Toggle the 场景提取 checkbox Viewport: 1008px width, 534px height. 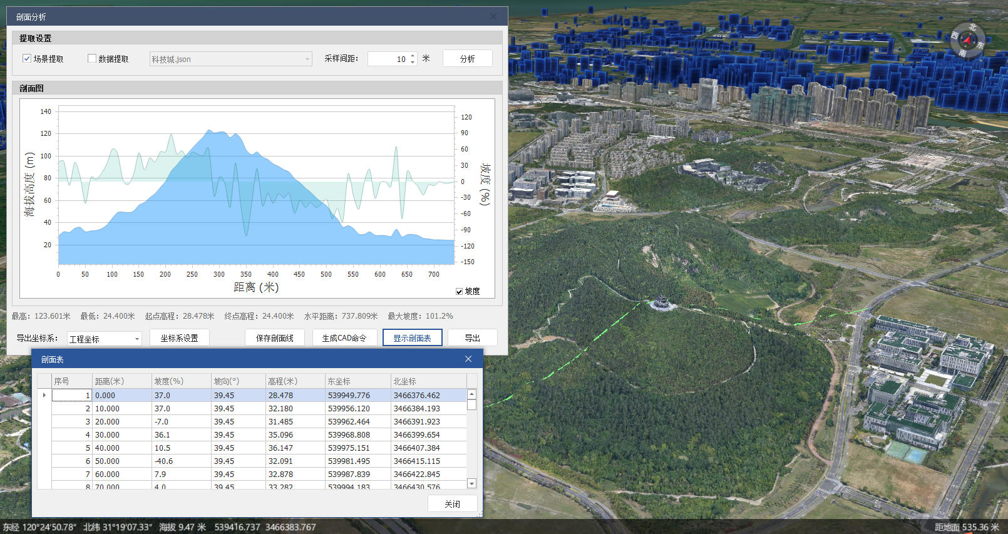pos(27,58)
